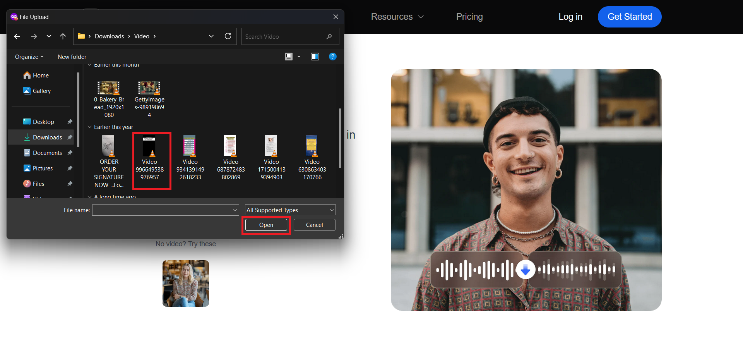The height and width of the screenshot is (340, 743).
Task: Select the 0_Bakery_Bread_1920x1080 video file
Action: click(109, 99)
